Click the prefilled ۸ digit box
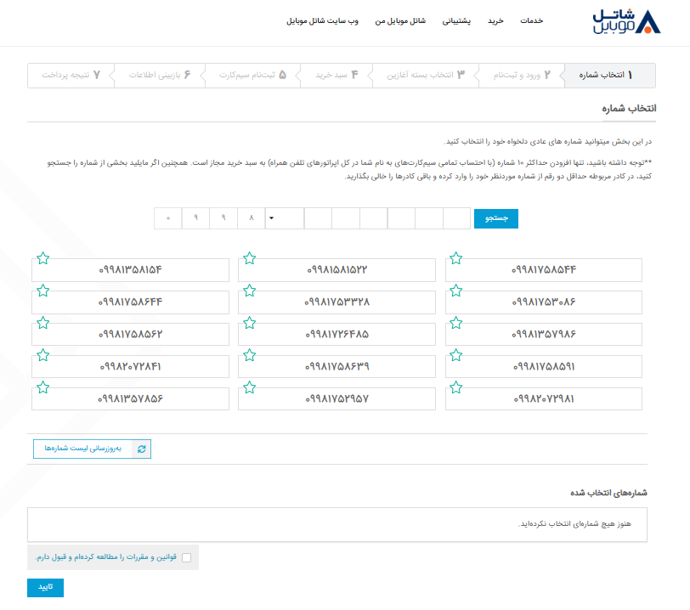The width and height of the screenshot is (690, 610). 252,218
